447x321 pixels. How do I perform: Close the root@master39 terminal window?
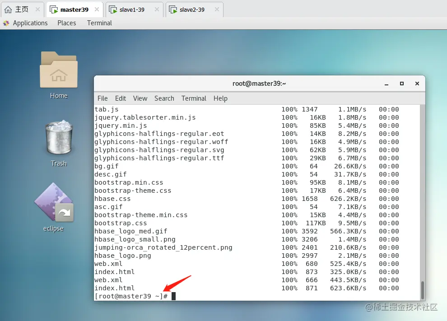(x=417, y=84)
